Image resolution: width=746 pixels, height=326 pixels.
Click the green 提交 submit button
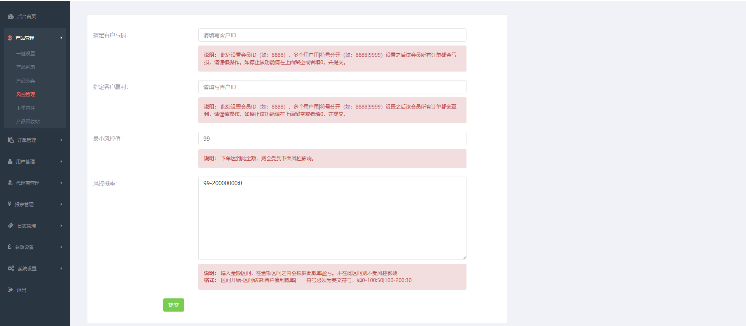tap(174, 305)
